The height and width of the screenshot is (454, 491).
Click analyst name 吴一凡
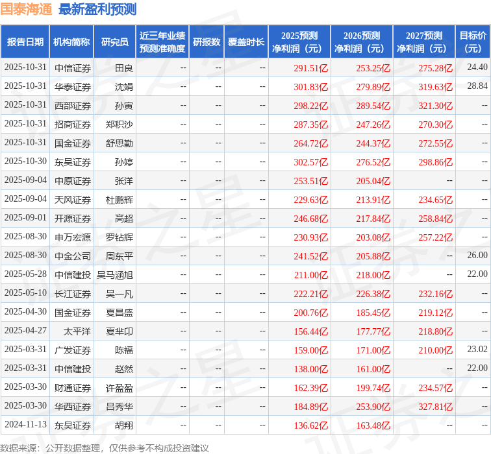point(120,294)
